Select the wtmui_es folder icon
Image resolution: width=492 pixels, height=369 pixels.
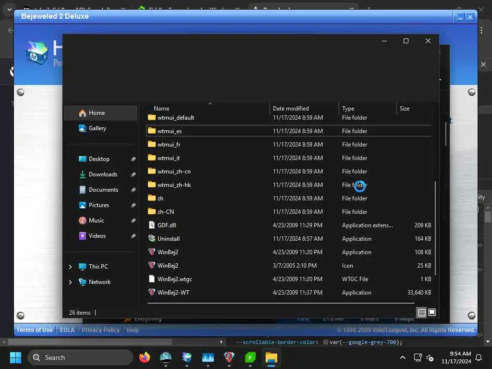tap(152, 131)
